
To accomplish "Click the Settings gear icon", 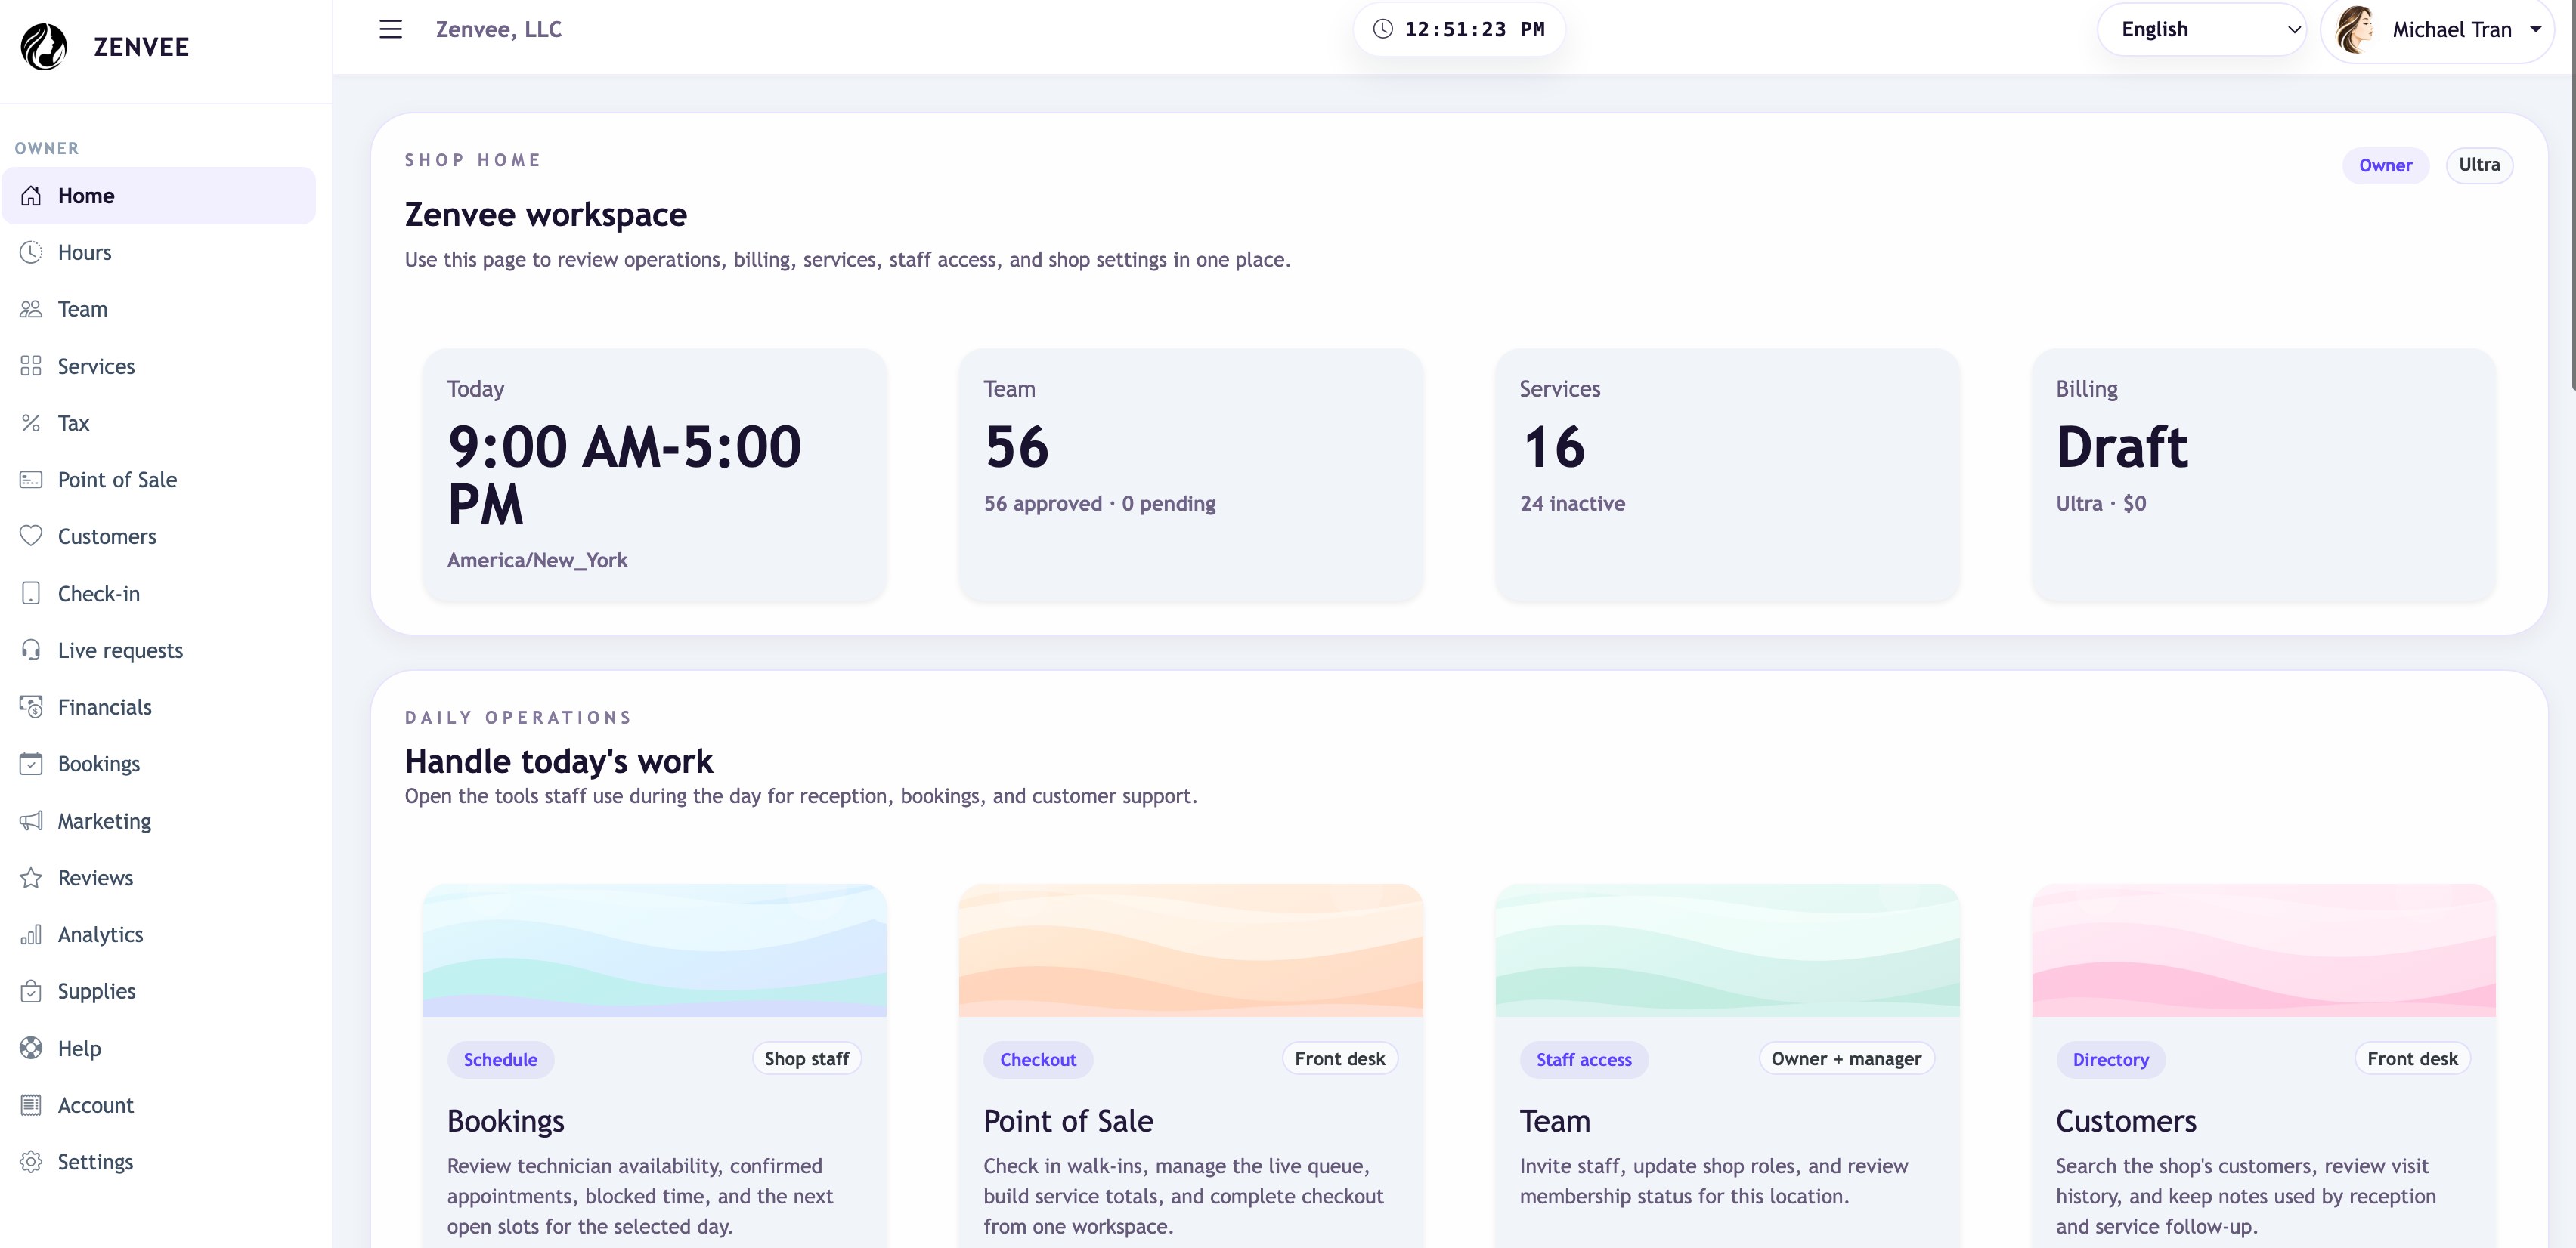I will [31, 1161].
